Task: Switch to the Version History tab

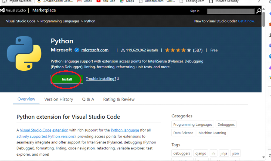Action: (x=59, y=99)
